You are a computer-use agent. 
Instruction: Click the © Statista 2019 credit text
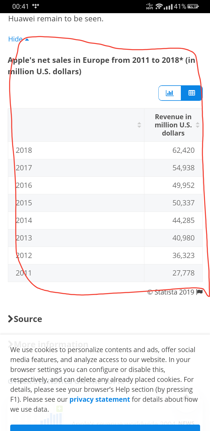(x=171, y=292)
